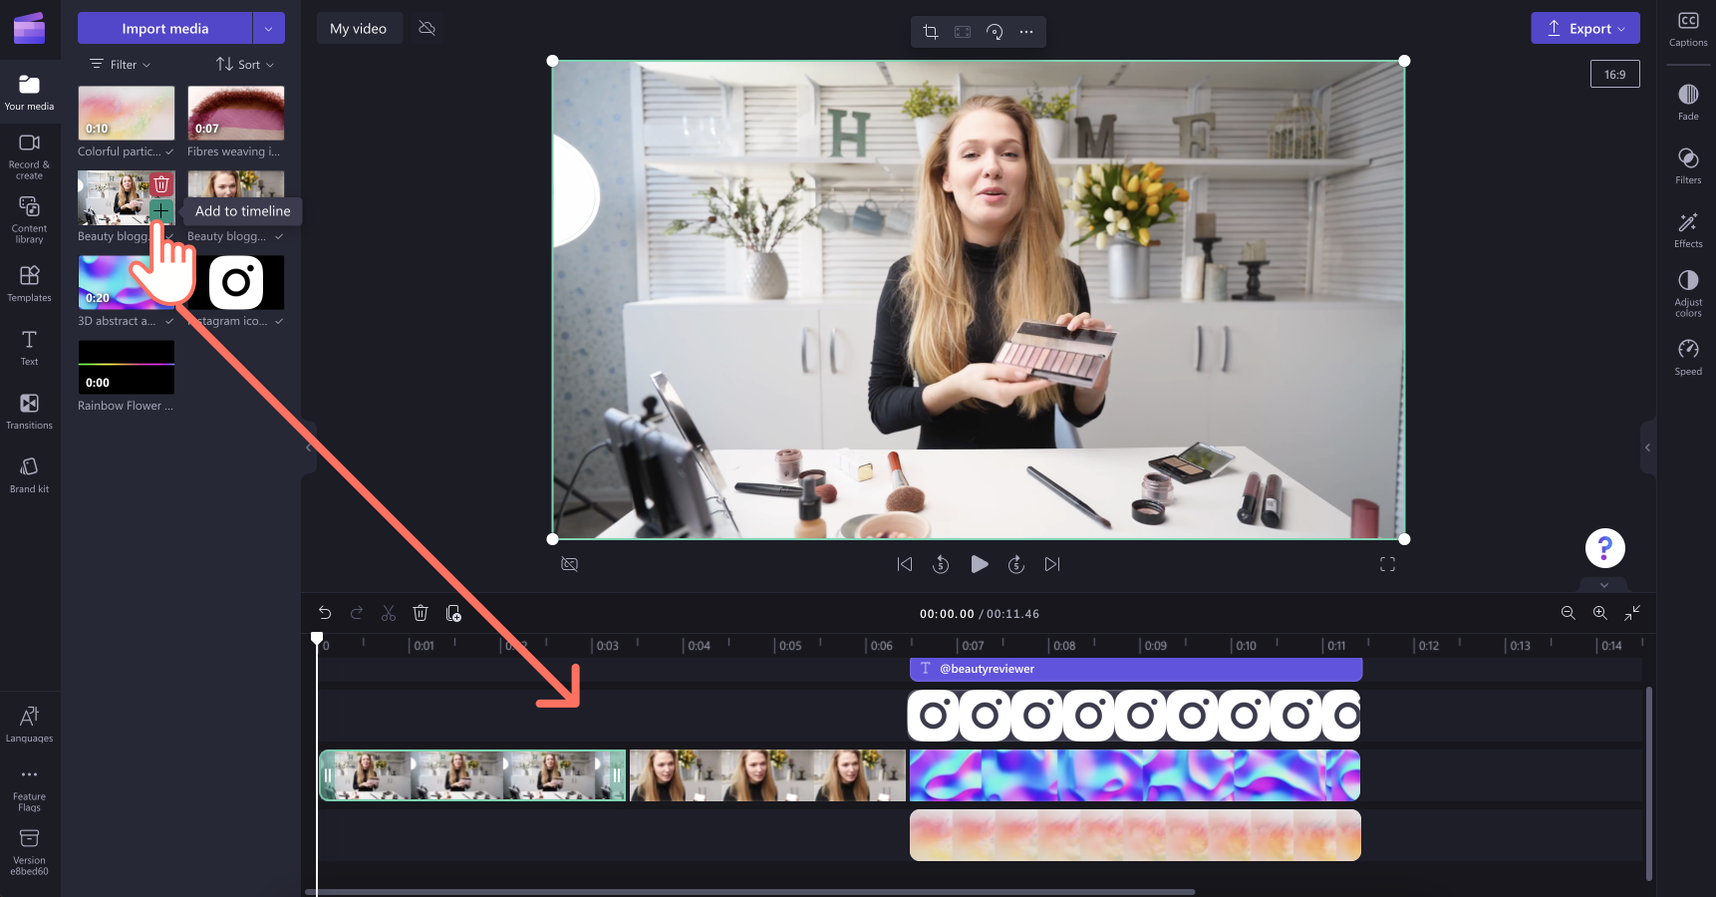
Task: Select the Instagram icon clip on timeline
Action: [x=1134, y=716]
